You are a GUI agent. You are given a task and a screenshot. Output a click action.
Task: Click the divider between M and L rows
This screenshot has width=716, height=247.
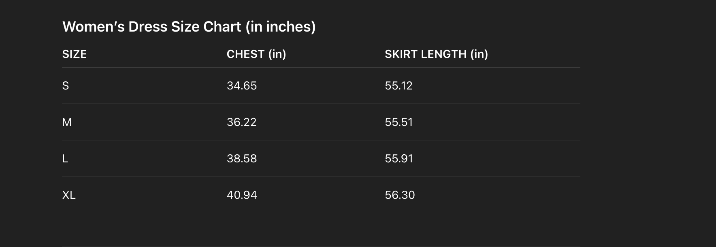(x=321, y=140)
